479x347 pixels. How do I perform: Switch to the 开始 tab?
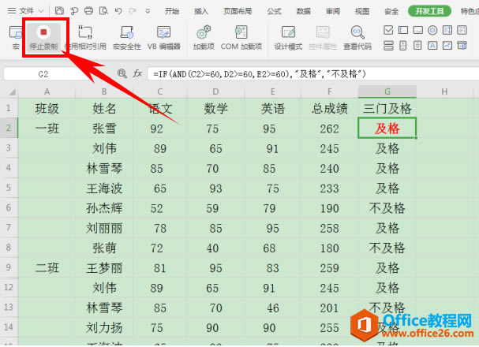tap(172, 11)
